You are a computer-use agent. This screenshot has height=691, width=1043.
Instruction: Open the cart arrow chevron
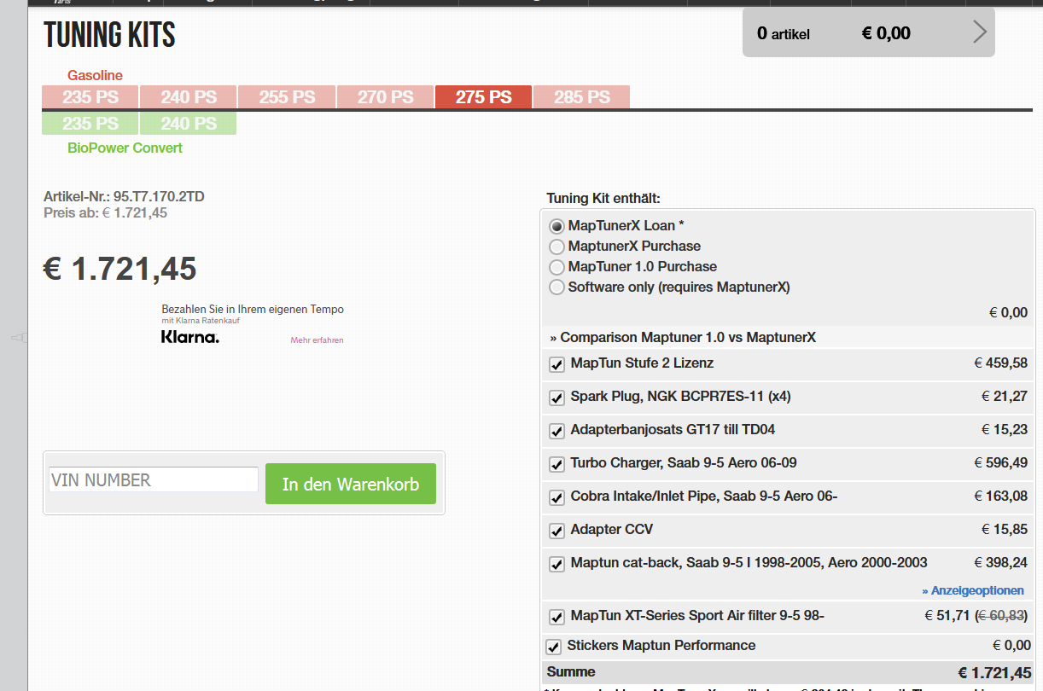[x=980, y=32]
